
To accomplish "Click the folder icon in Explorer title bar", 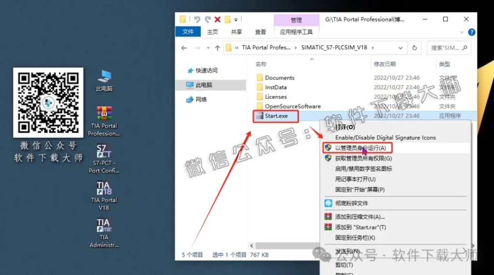I will 183,19.
